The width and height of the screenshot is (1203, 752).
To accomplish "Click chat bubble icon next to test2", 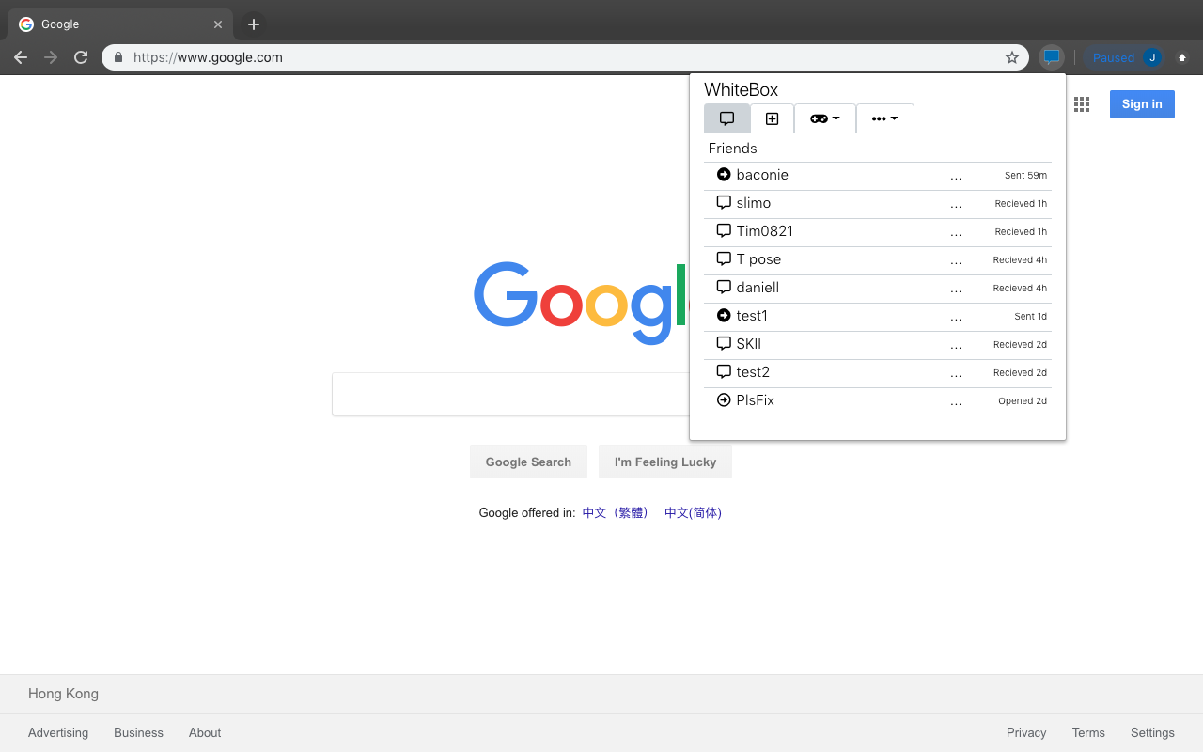I will pyautogui.click(x=724, y=372).
